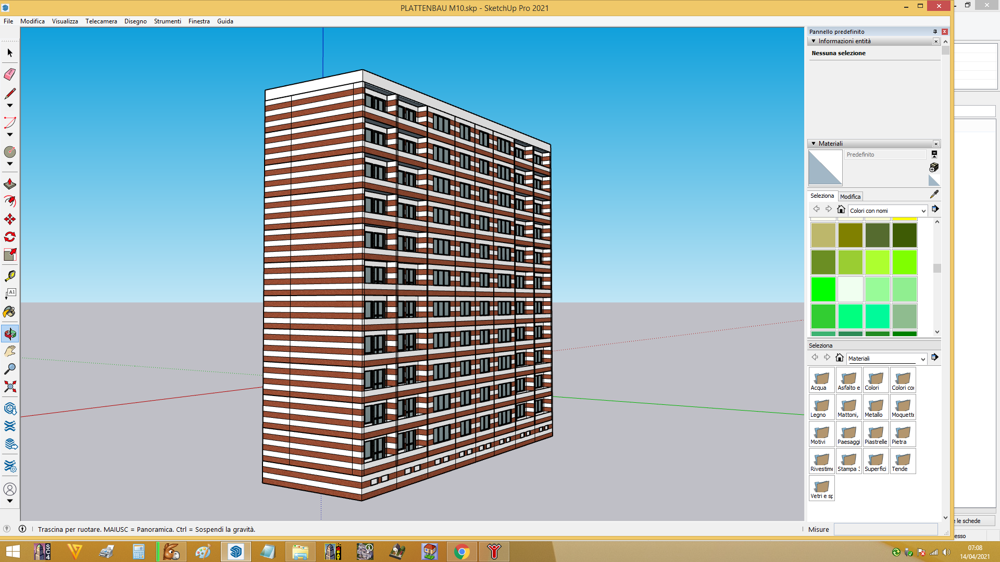Switch to the Seleziona materials tab
The width and height of the screenshot is (1000, 562).
tap(822, 196)
